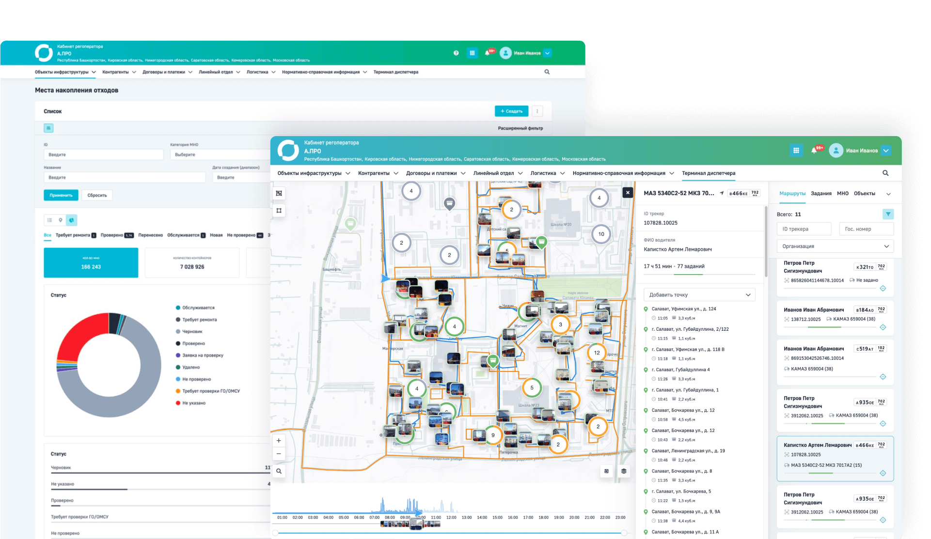Click the map search magnifier icon
Image resolution: width=931 pixels, height=539 pixels.
279,471
